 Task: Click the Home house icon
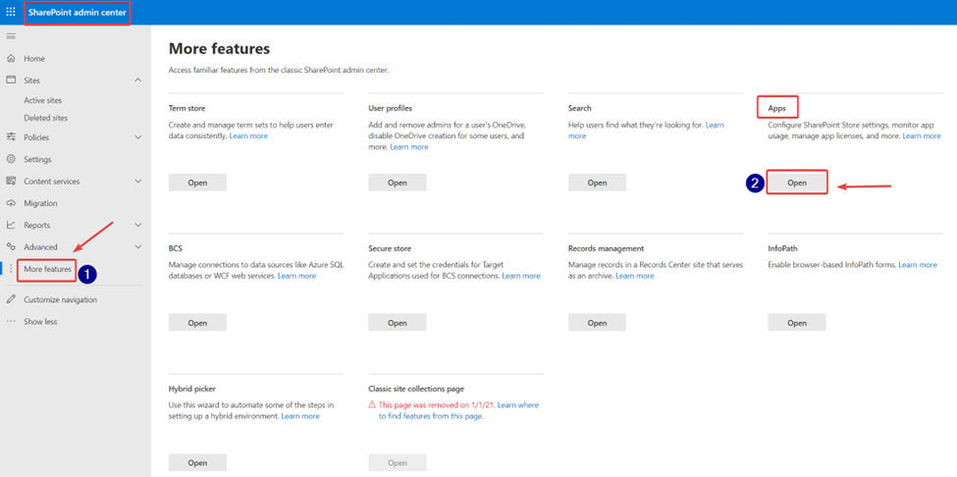point(11,59)
